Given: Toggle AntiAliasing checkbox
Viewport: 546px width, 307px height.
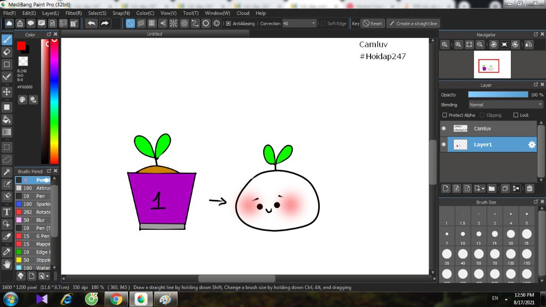Looking at the screenshot, I should tap(228, 23).
